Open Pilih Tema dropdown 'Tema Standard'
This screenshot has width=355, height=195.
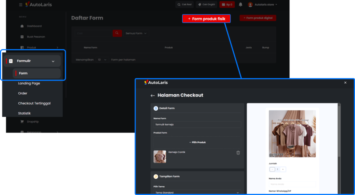coord(197,193)
